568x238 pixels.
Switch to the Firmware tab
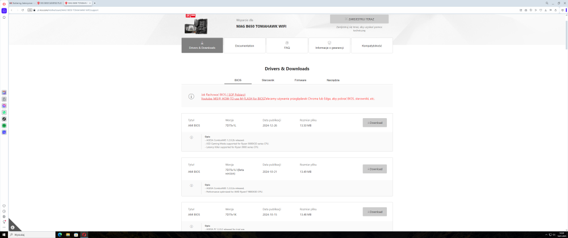[x=300, y=80]
